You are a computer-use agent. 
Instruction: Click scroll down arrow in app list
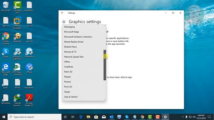tap(105, 100)
